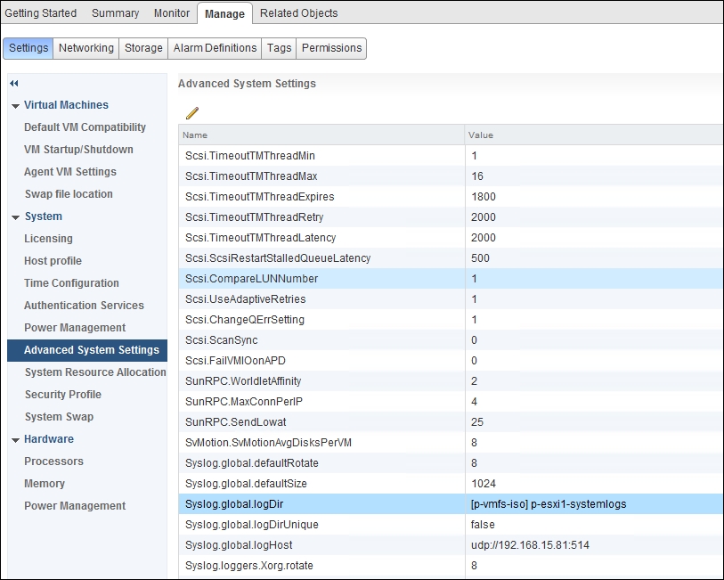The width and height of the screenshot is (724, 580).
Task: Select the Syslog.global.defaultSize row
Action: tap(451, 484)
